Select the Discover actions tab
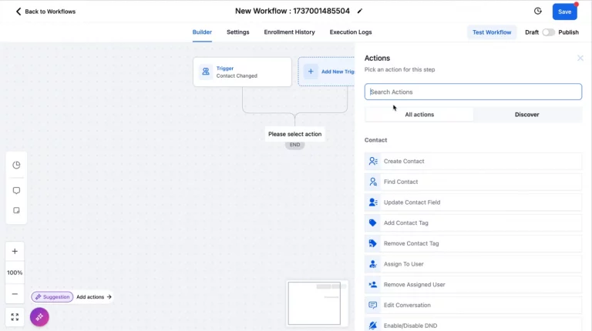This screenshot has height=331, width=592. tap(527, 115)
